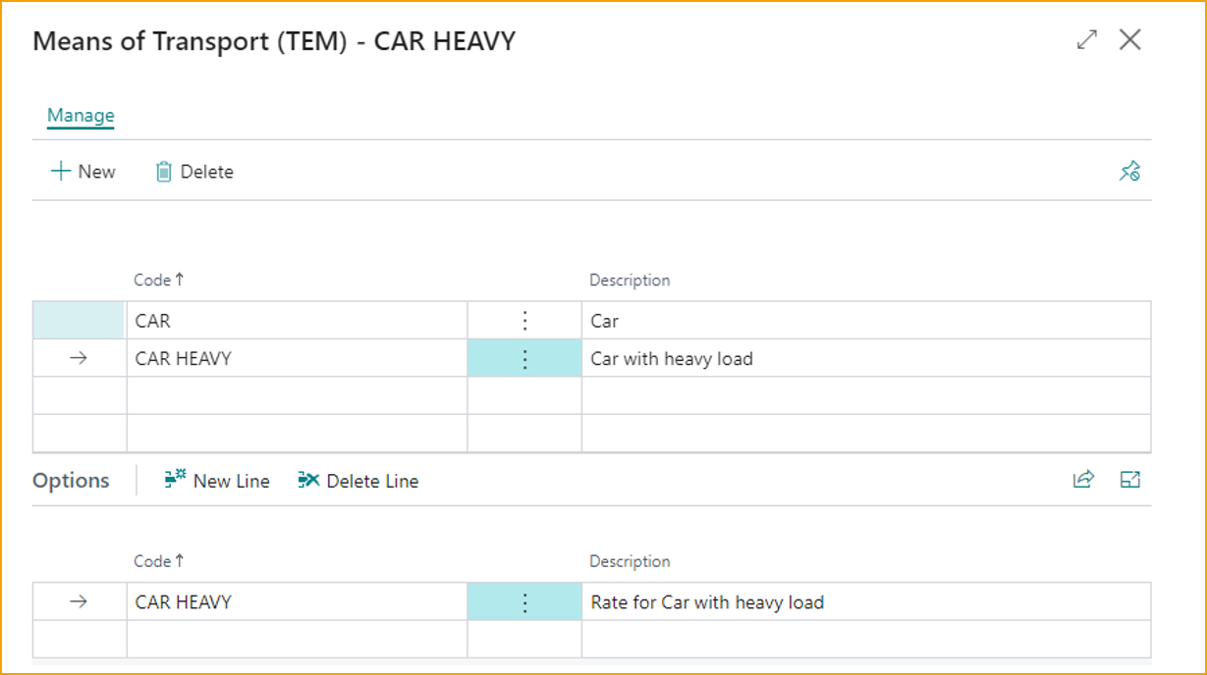Click the Rate for Car with heavy load cell
Image resolution: width=1207 pixels, height=675 pixels.
705,601
